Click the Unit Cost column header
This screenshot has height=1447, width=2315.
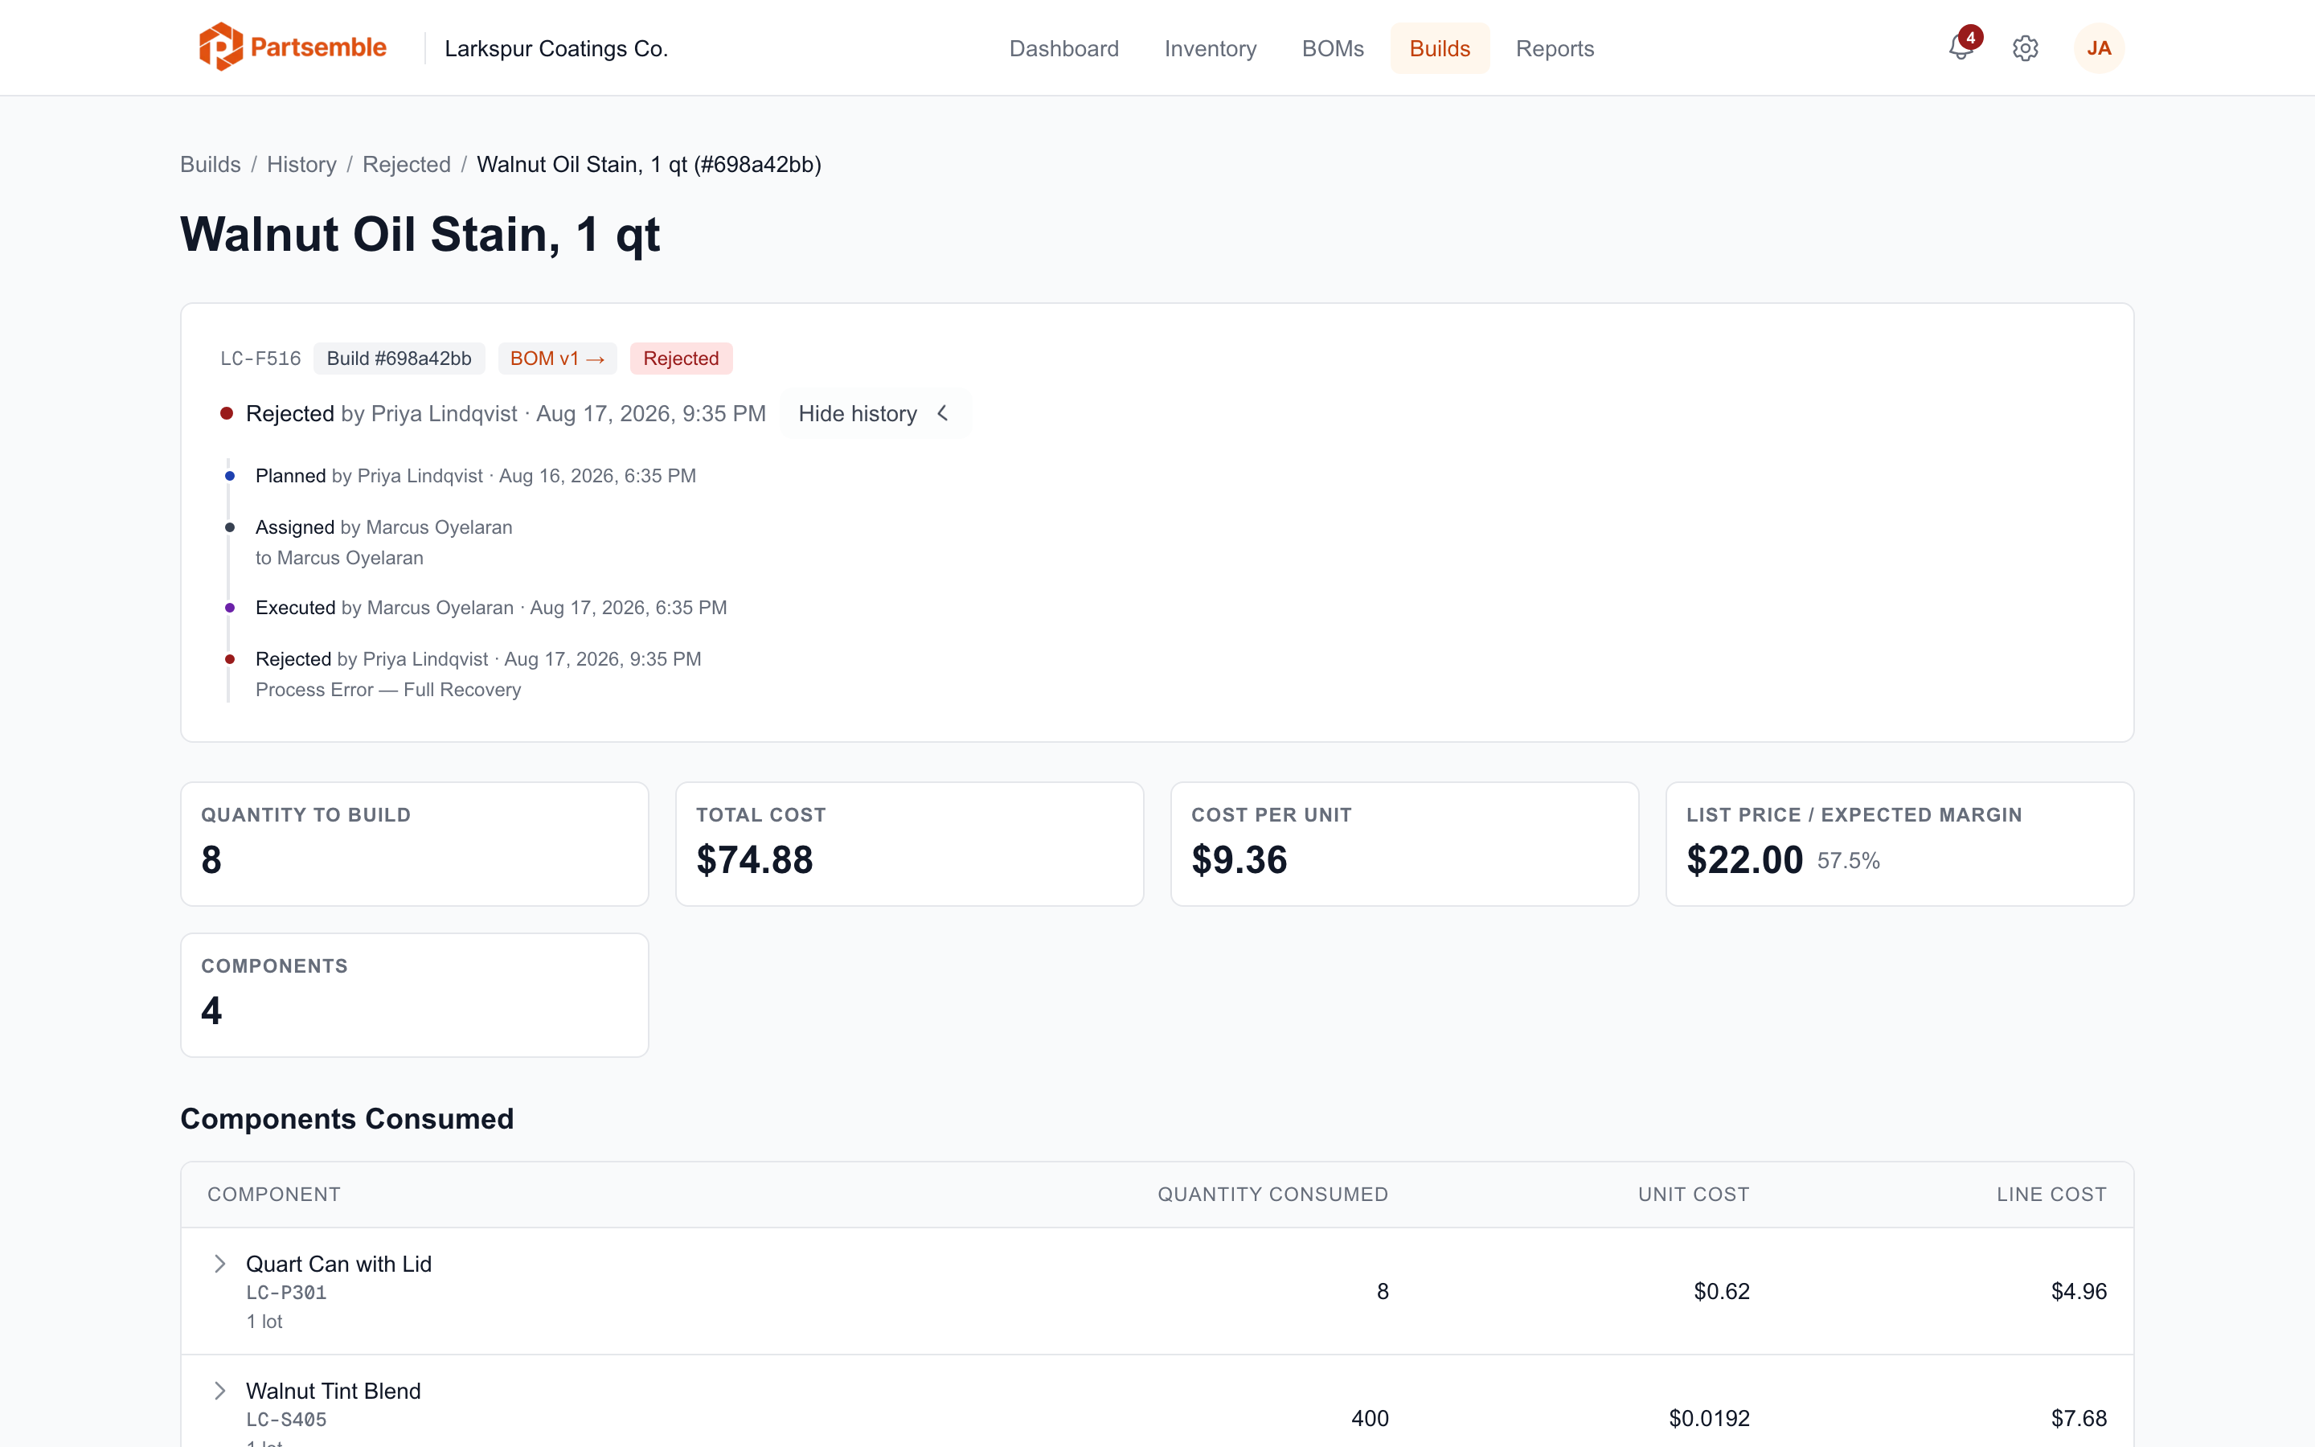(1693, 1195)
